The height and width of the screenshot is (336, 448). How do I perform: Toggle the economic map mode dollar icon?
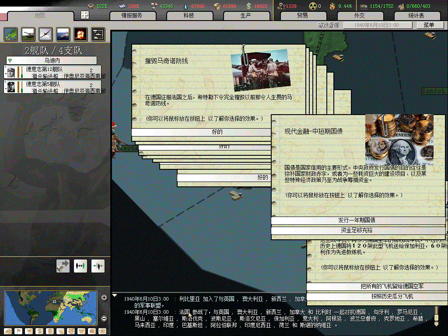click(x=40, y=331)
